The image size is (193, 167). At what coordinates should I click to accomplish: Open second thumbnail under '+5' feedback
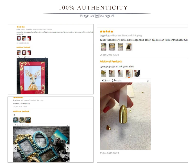pos(22,120)
